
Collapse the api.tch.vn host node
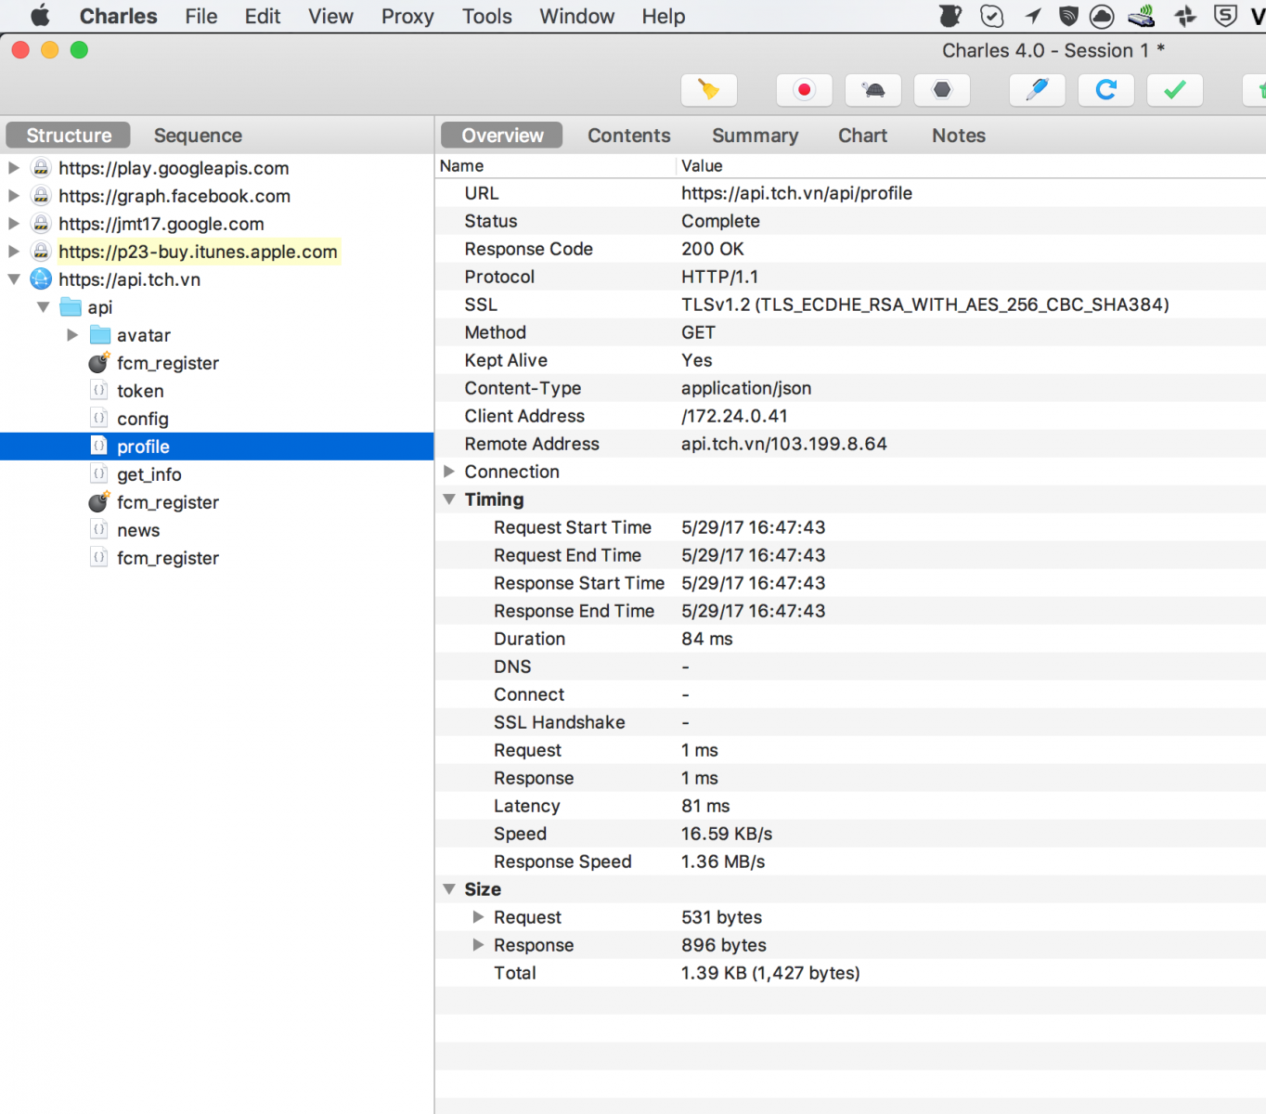pyautogui.click(x=14, y=279)
